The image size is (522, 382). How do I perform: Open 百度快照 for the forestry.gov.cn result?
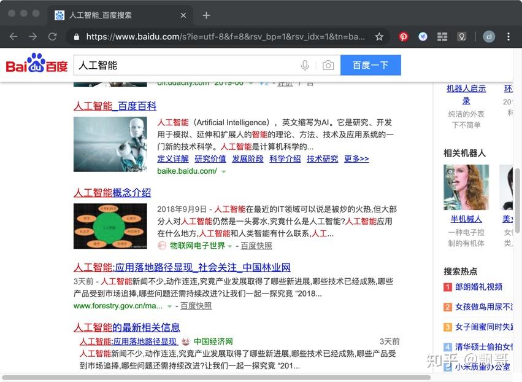196,306
